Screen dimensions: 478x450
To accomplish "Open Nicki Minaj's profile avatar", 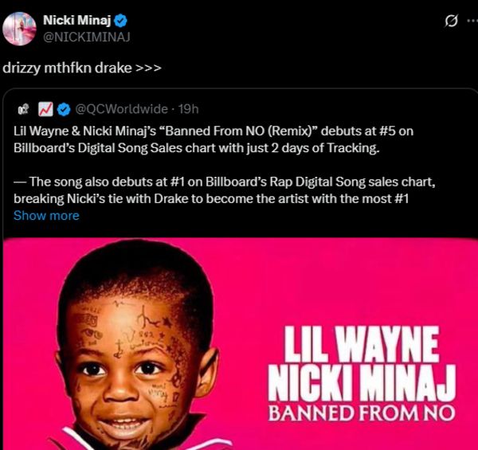I will [19, 29].
